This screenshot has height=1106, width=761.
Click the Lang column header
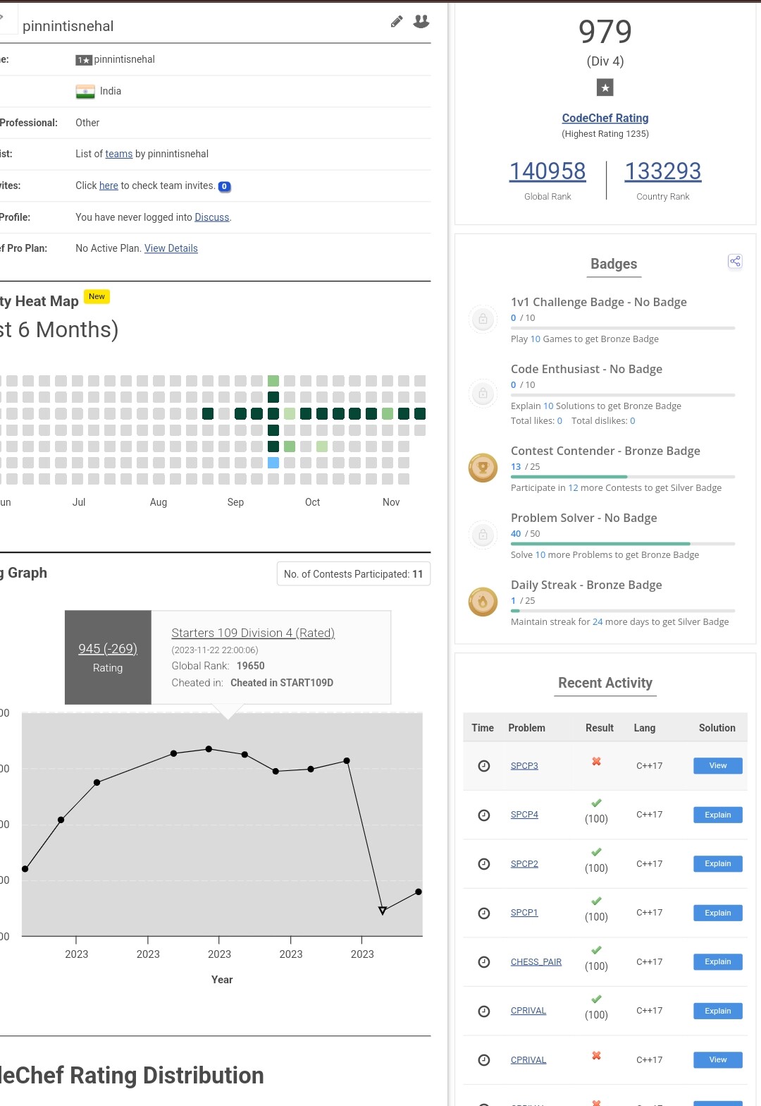[644, 728]
